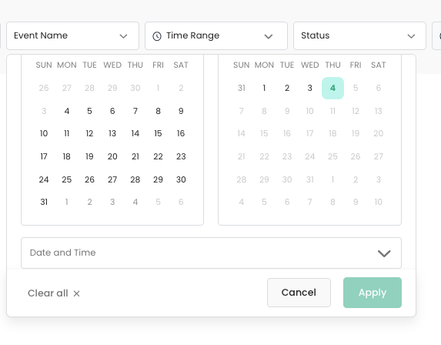This screenshot has height=345, width=441.
Task: Select day 18 in the left calendar
Action: (x=67, y=156)
